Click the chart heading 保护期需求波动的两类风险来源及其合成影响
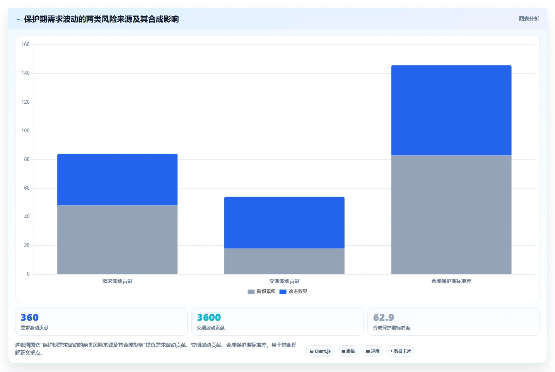 [x=101, y=19]
